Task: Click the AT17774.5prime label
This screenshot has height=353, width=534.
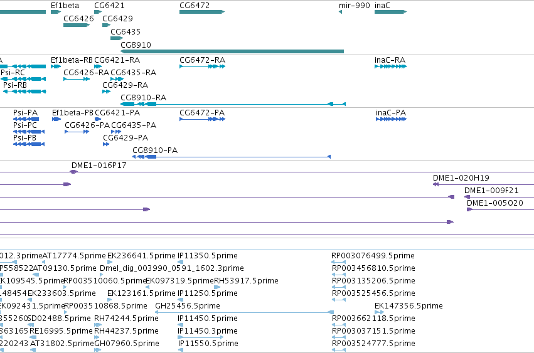Action: point(74,256)
